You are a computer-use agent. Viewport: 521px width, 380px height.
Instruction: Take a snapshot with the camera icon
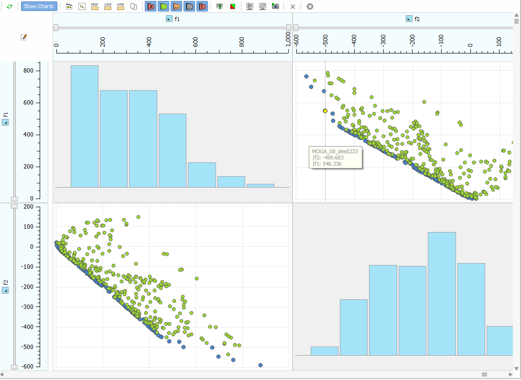coord(275,6)
